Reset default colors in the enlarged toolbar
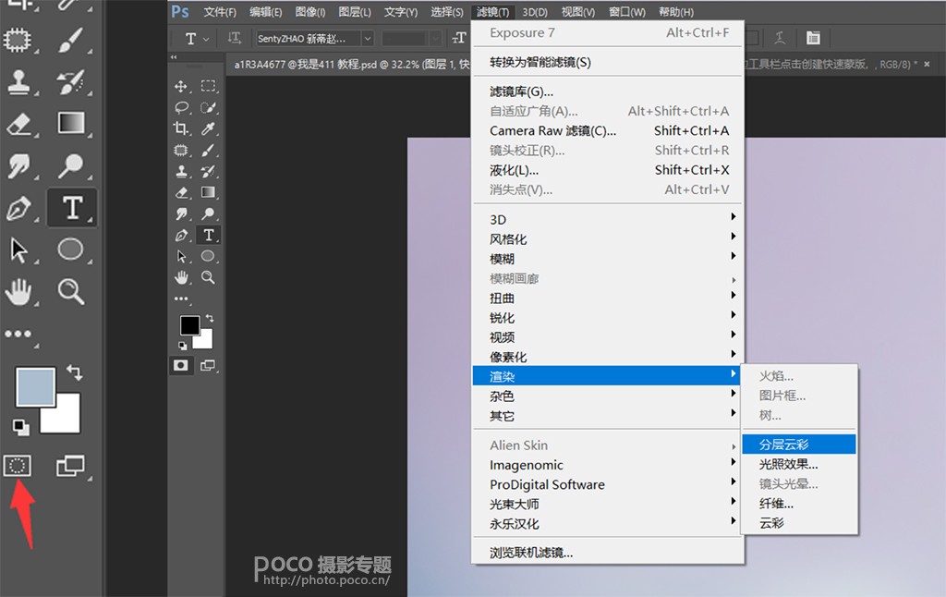Viewport: 946px width, 597px height. [x=20, y=427]
